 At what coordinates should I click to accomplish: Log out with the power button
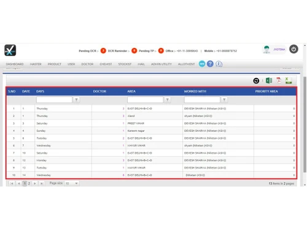(x=293, y=49)
